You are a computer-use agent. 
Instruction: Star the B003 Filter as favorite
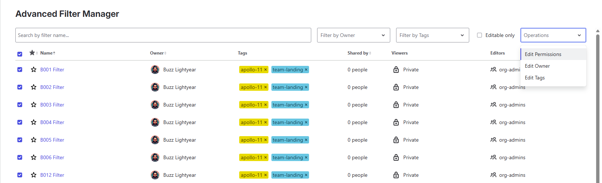34,105
